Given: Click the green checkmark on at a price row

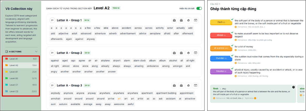Looking at the screenshot, I should 232,45.
